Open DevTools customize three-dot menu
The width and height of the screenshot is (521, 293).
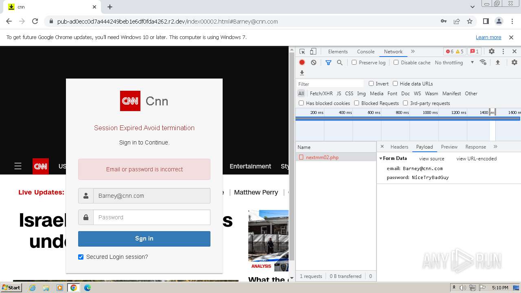coord(503,52)
